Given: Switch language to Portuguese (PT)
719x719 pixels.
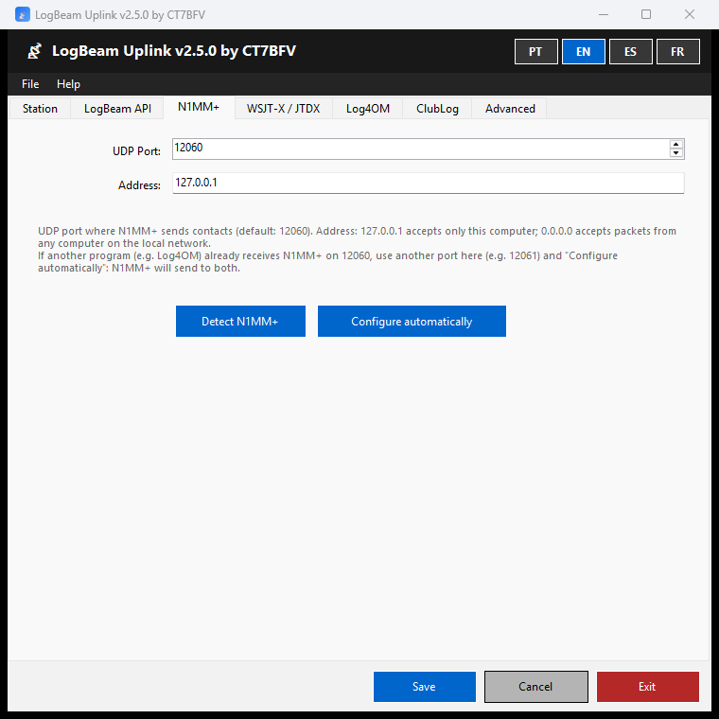Looking at the screenshot, I should [x=535, y=51].
